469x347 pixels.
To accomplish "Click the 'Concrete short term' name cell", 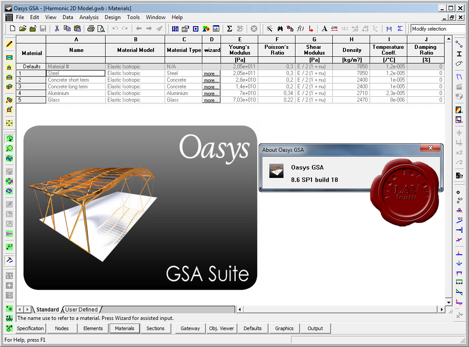I will point(76,80).
